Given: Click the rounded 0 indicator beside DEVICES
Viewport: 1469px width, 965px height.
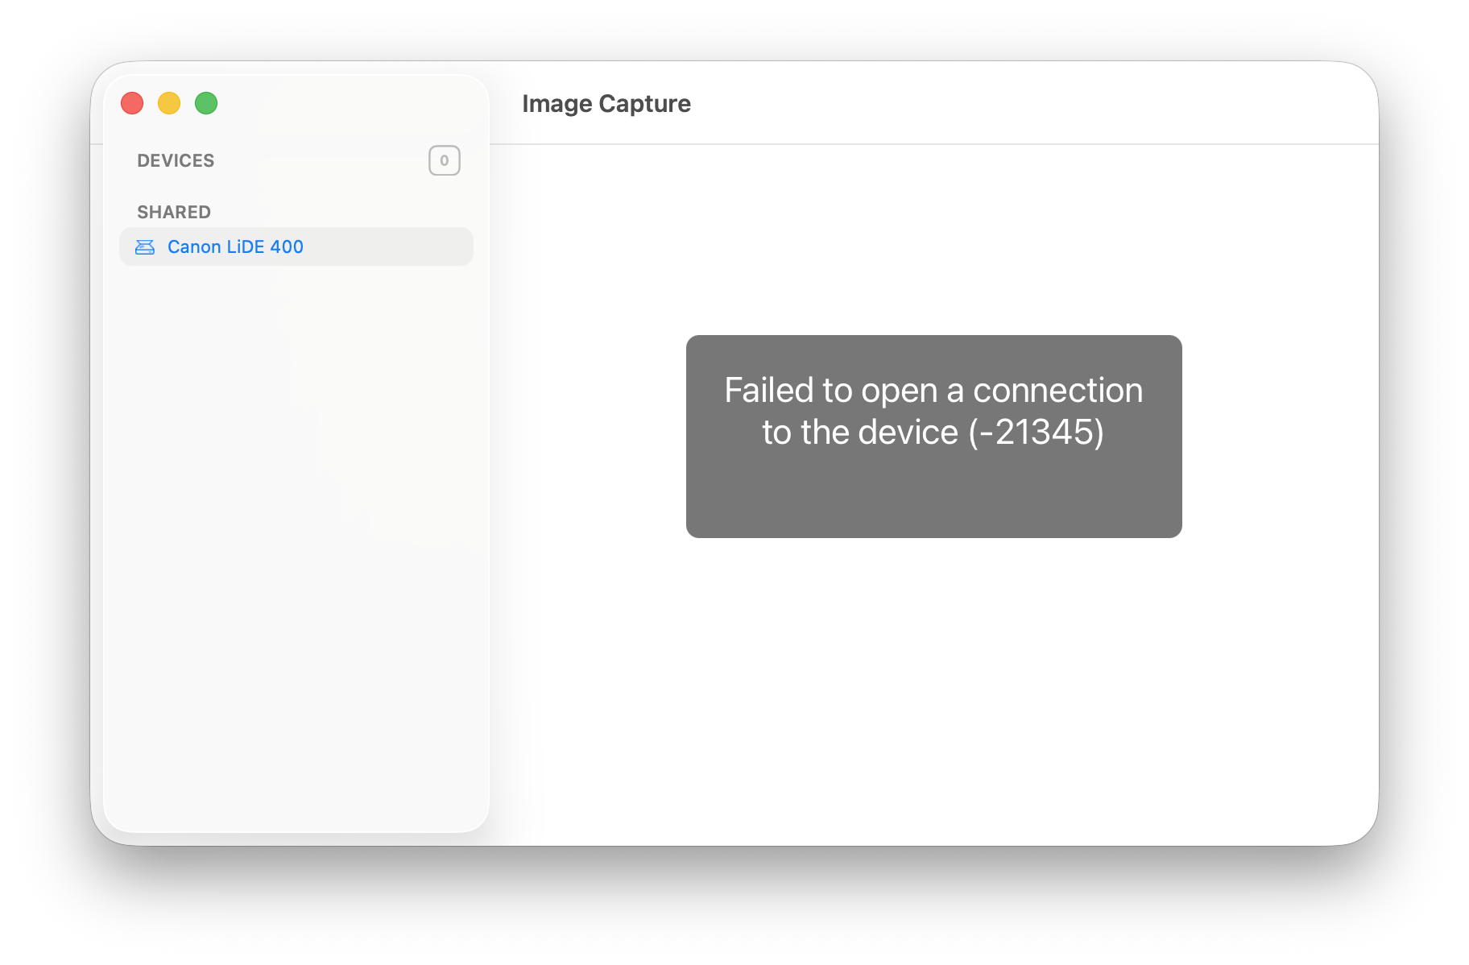Looking at the screenshot, I should [x=444, y=160].
